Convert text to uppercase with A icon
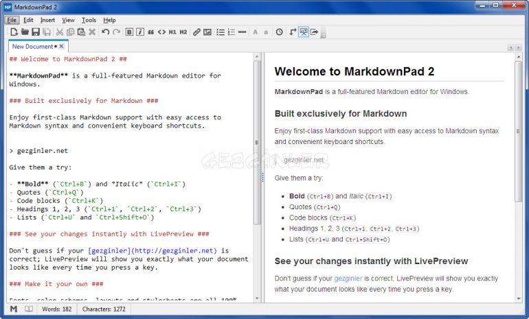Image resolution: width=529 pixels, height=319 pixels. pos(256,32)
